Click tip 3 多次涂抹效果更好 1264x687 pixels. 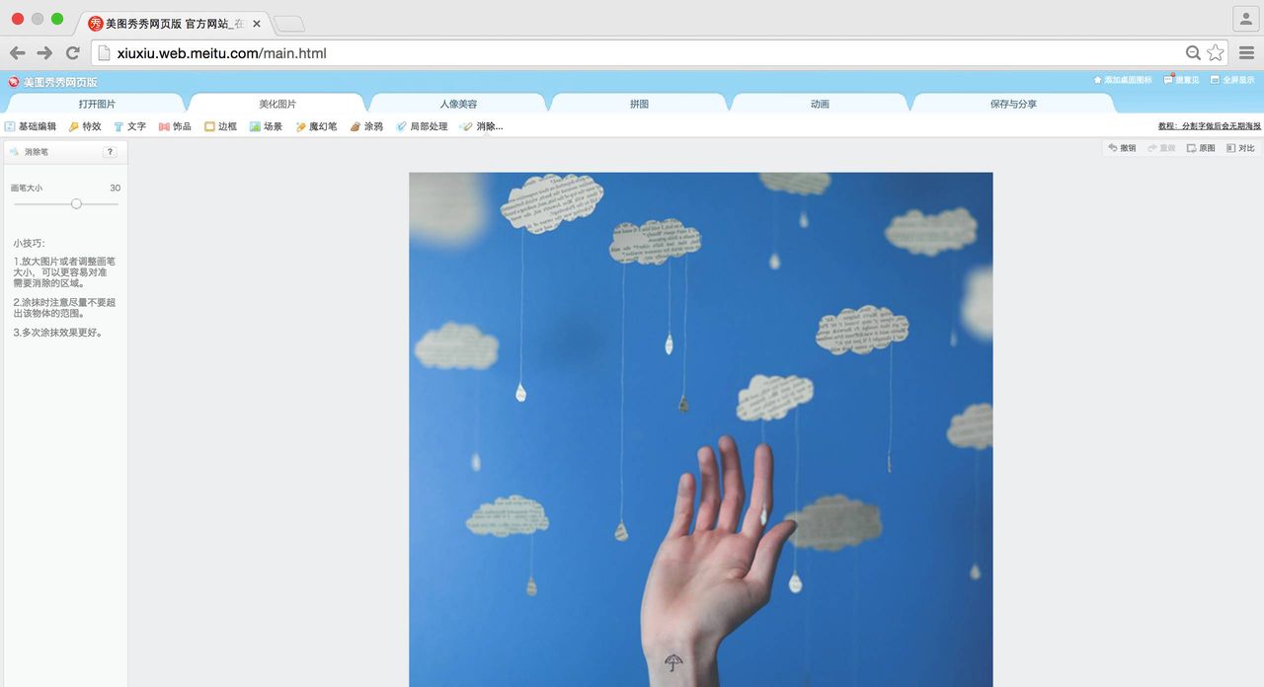click(58, 333)
